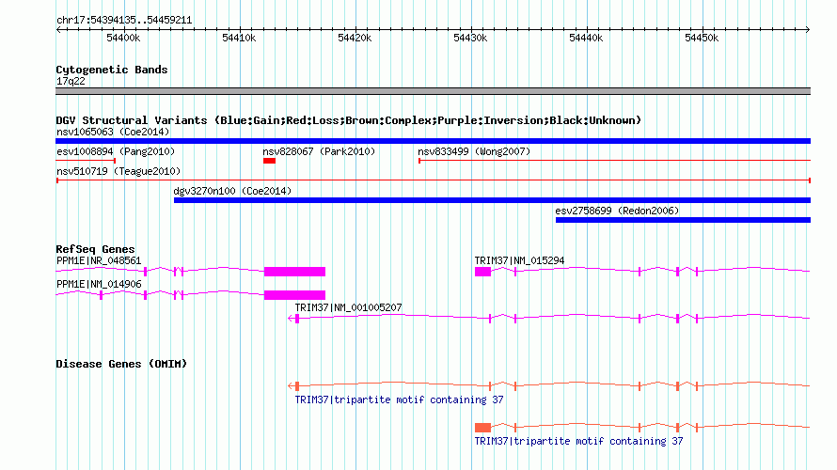Click the 54440k ruler tick label
Viewport: 837px width, 470px height.
point(586,38)
